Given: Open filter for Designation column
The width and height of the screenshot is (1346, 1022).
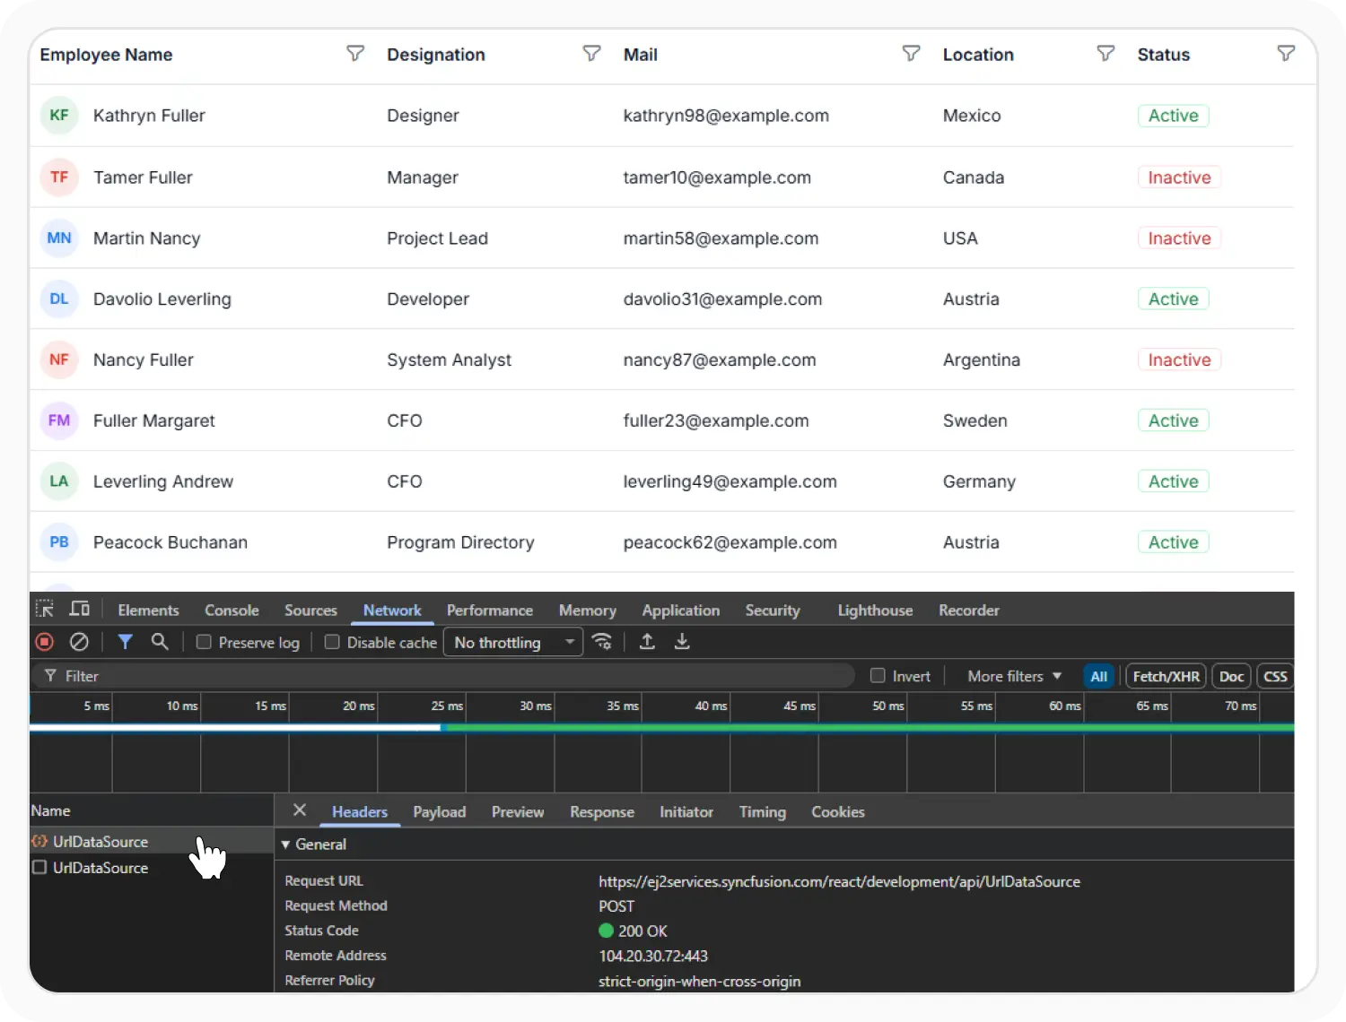Looking at the screenshot, I should tap(591, 54).
